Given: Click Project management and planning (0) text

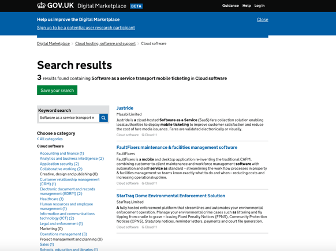Looking at the screenshot, I should [x=71, y=239].
